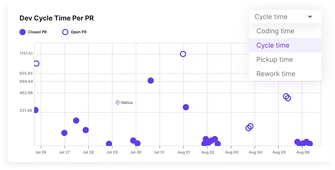
Task: Click the Open PR legend ring
Action: coord(65,32)
